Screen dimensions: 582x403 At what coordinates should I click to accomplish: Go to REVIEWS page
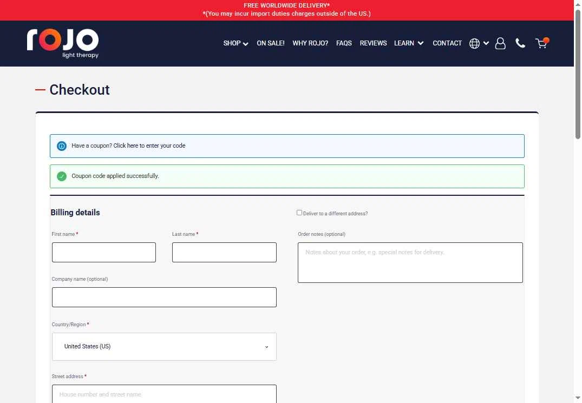[x=373, y=43]
